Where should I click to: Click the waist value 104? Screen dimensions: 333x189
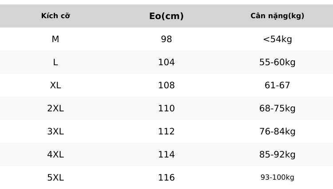coord(166,62)
